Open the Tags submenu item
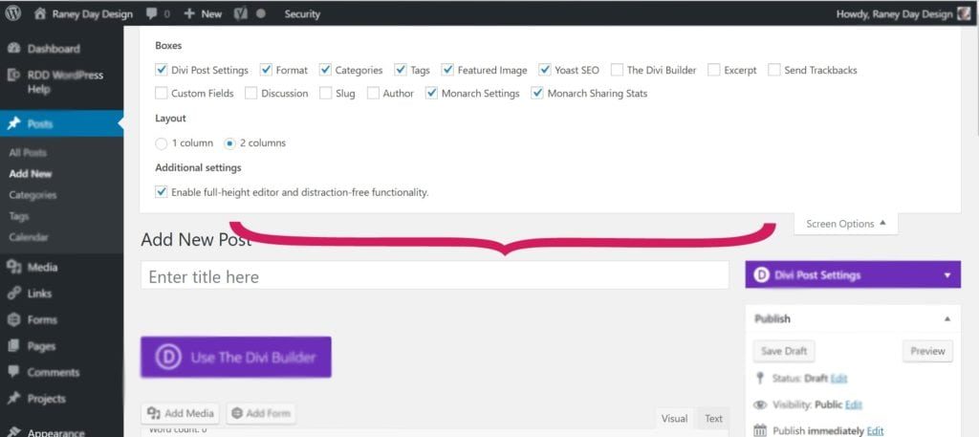Screen dimensions: 979x437 pyautogui.click(x=19, y=216)
